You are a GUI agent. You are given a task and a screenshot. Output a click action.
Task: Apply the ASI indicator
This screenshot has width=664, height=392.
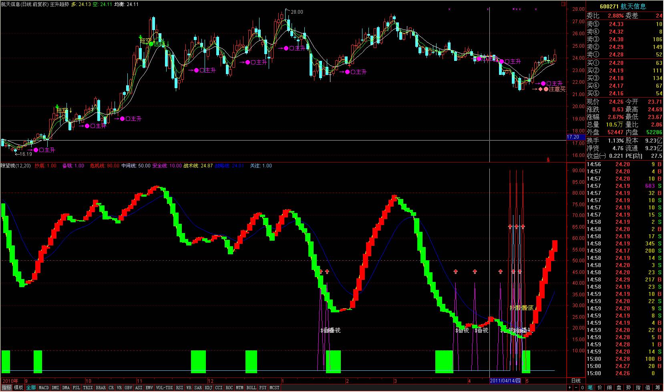click(x=139, y=388)
